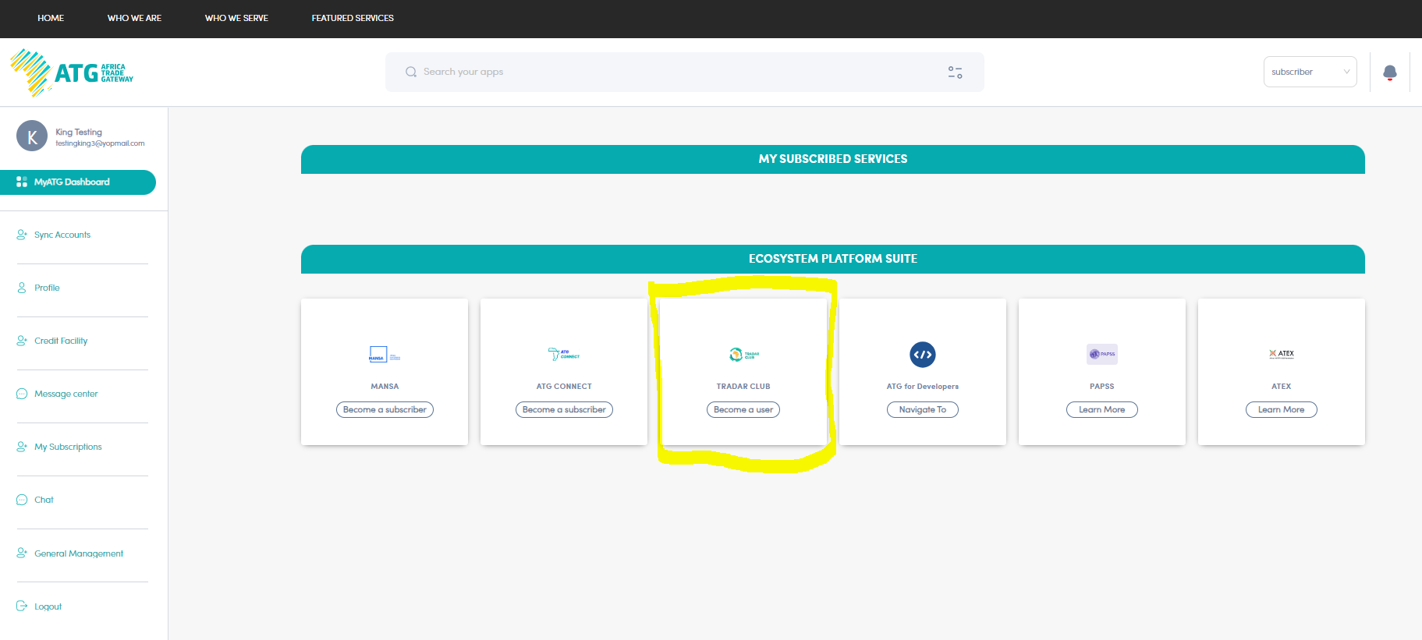This screenshot has width=1422, height=640.
Task: Go to HOME in top navigation
Action: point(51,18)
